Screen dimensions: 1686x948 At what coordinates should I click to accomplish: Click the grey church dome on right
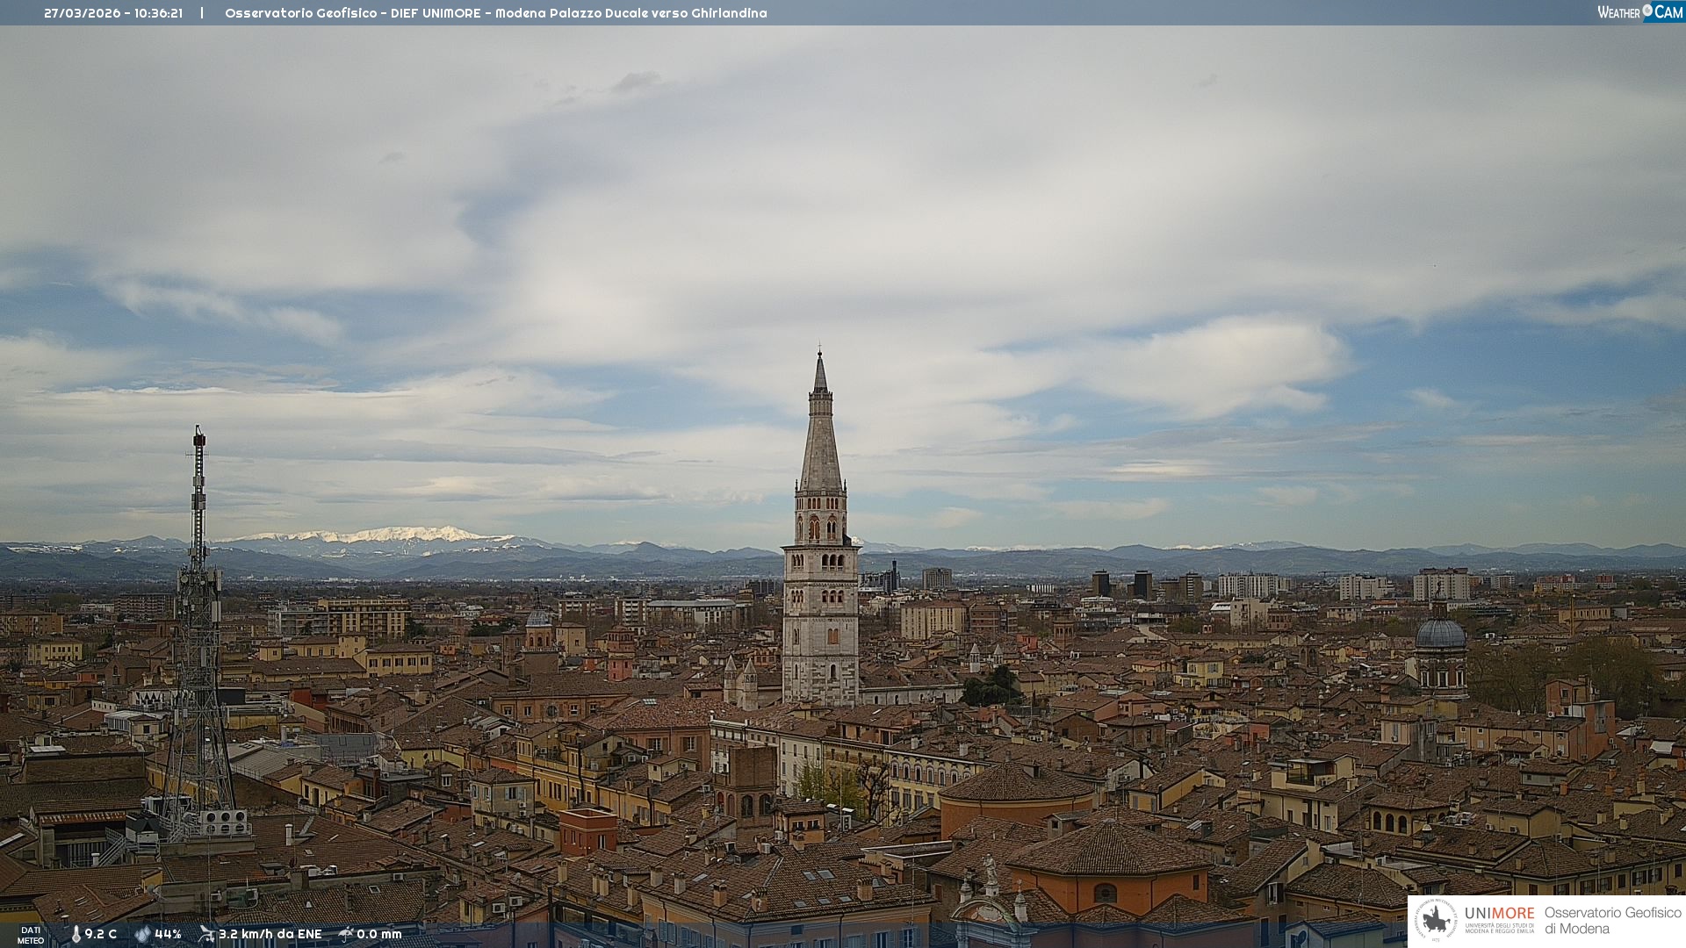[1440, 634]
